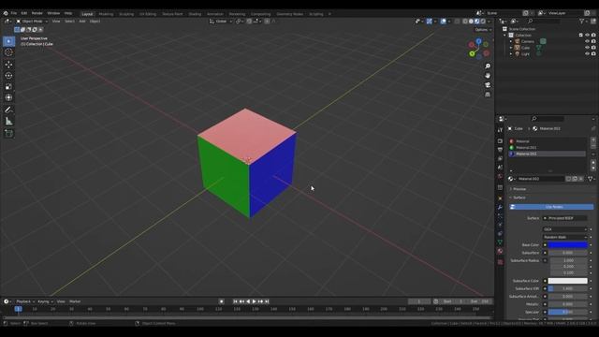Jump to the end frame
This screenshot has height=337, width=599.
(x=267, y=301)
